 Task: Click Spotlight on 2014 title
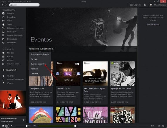(37, 89)
